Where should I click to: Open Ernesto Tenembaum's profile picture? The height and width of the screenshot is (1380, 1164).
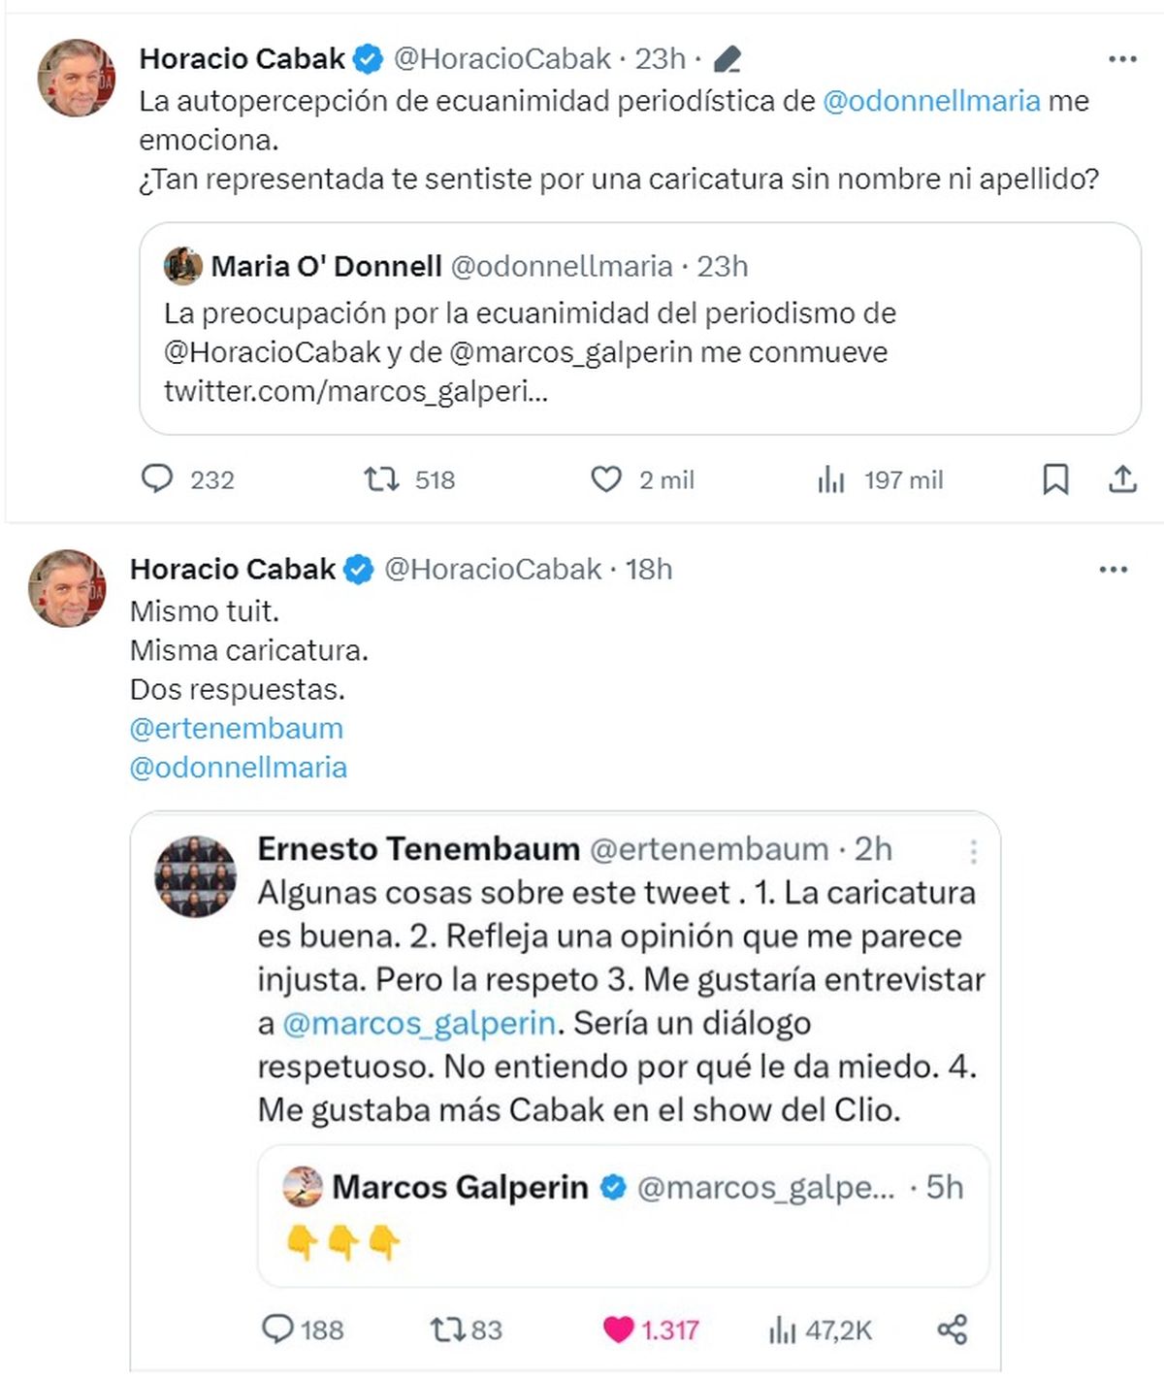[x=196, y=876]
